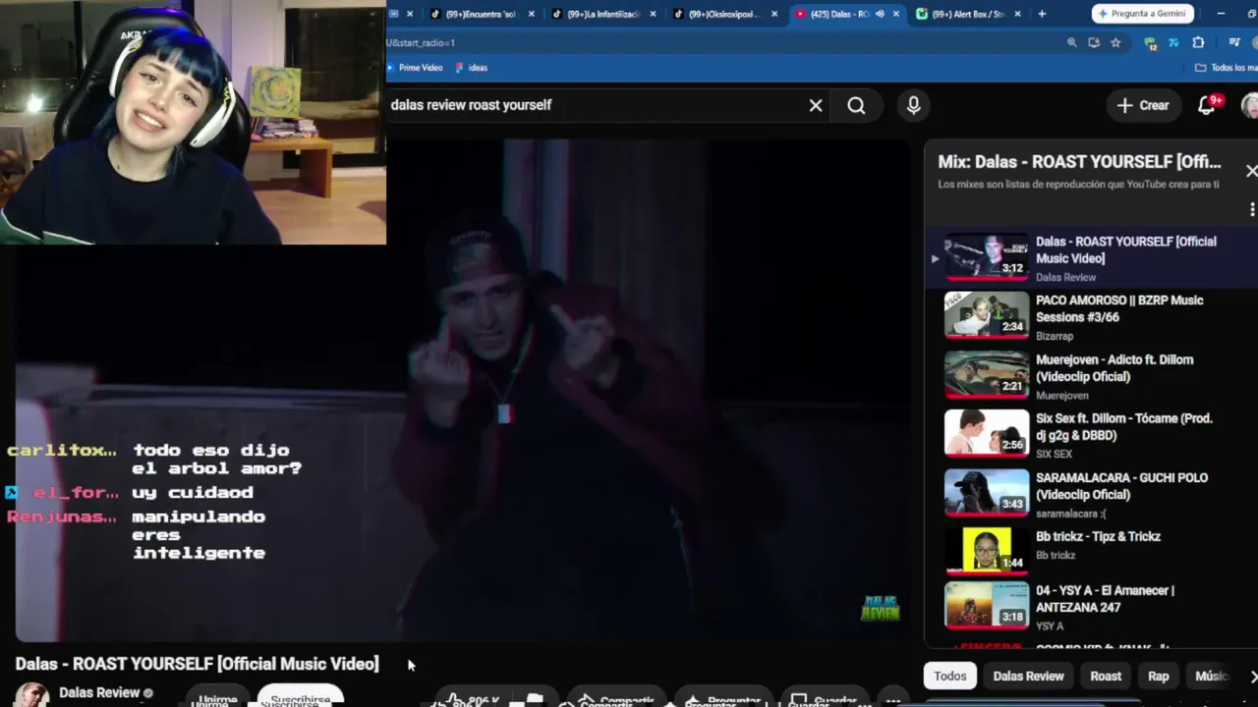Play Bb trickz - Tipz & Trickz video
Screen dimensions: 1258x707
click(x=1091, y=553)
